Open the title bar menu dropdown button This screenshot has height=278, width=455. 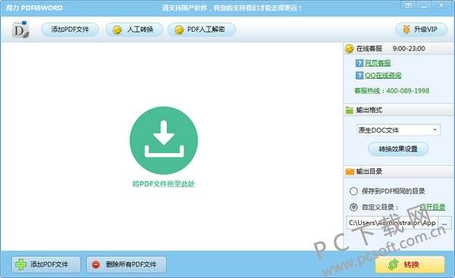coord(409,5)
